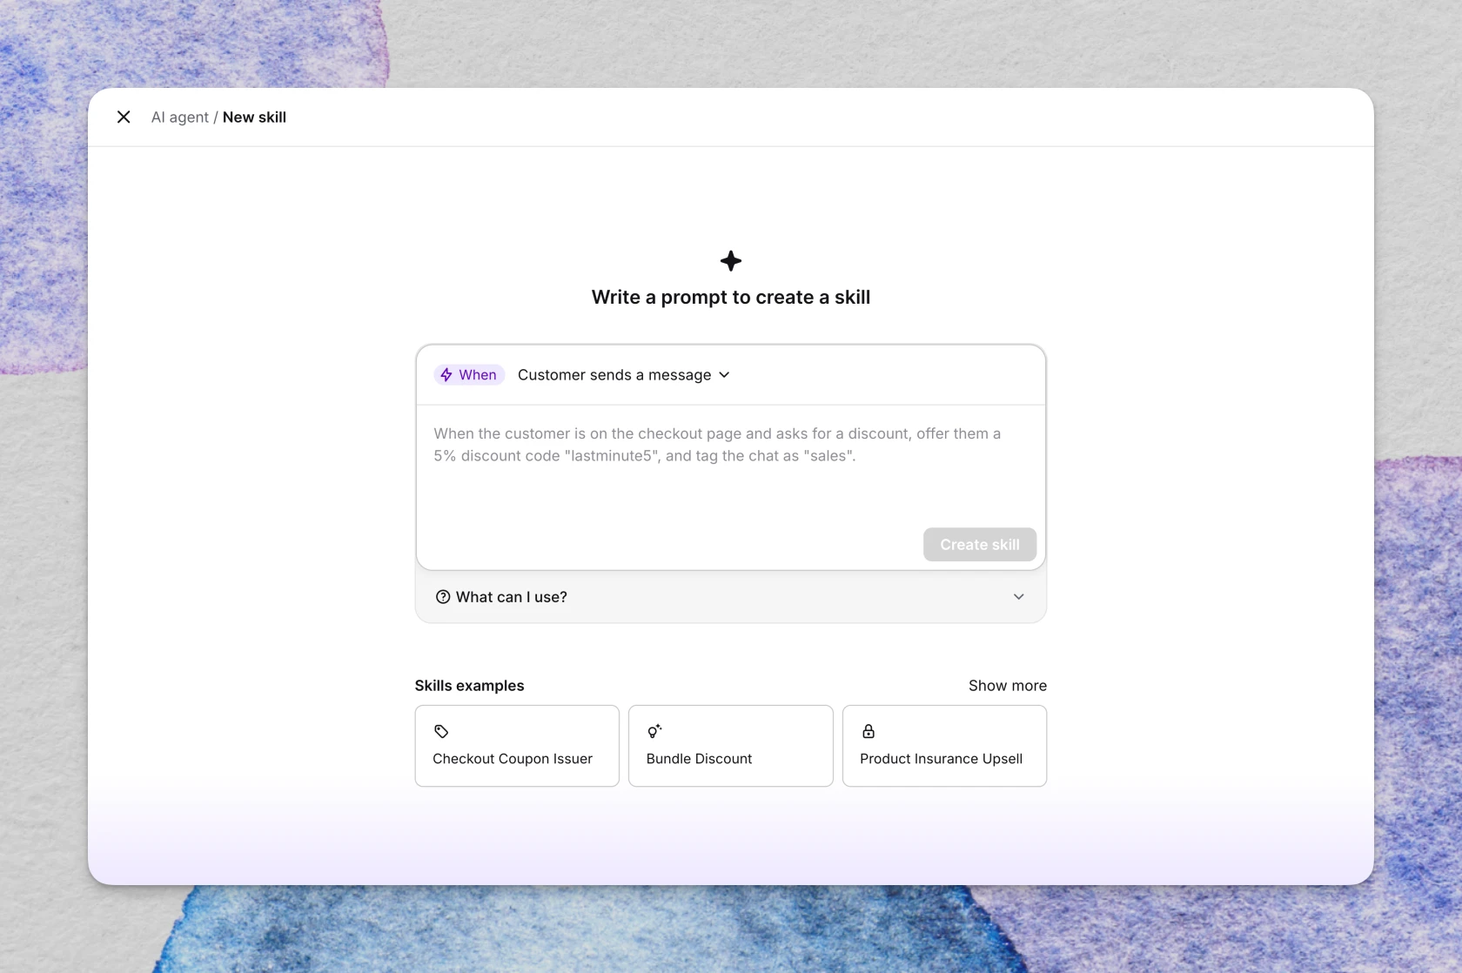This screenshot has width=1462, height=973.
Task: Click the Create skill button
Action: point(980,545)
